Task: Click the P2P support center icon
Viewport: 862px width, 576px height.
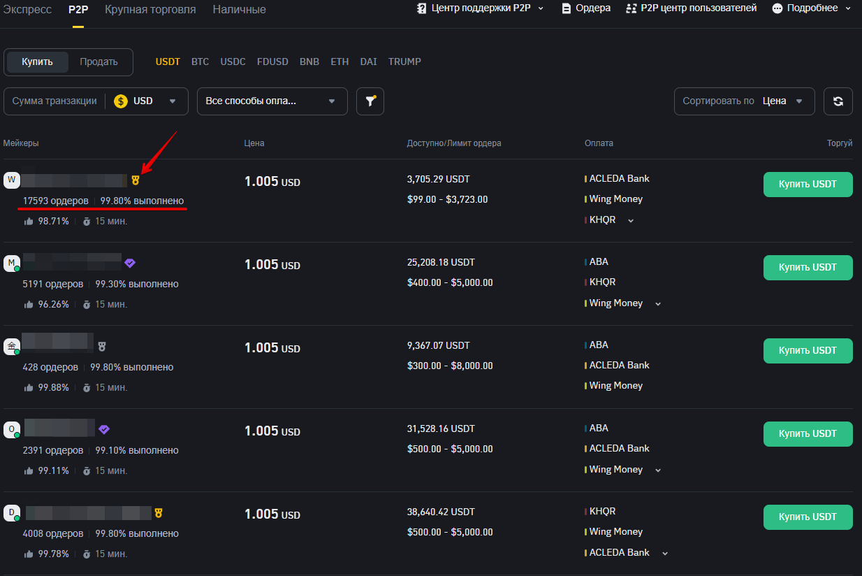Action: [421, 8]
